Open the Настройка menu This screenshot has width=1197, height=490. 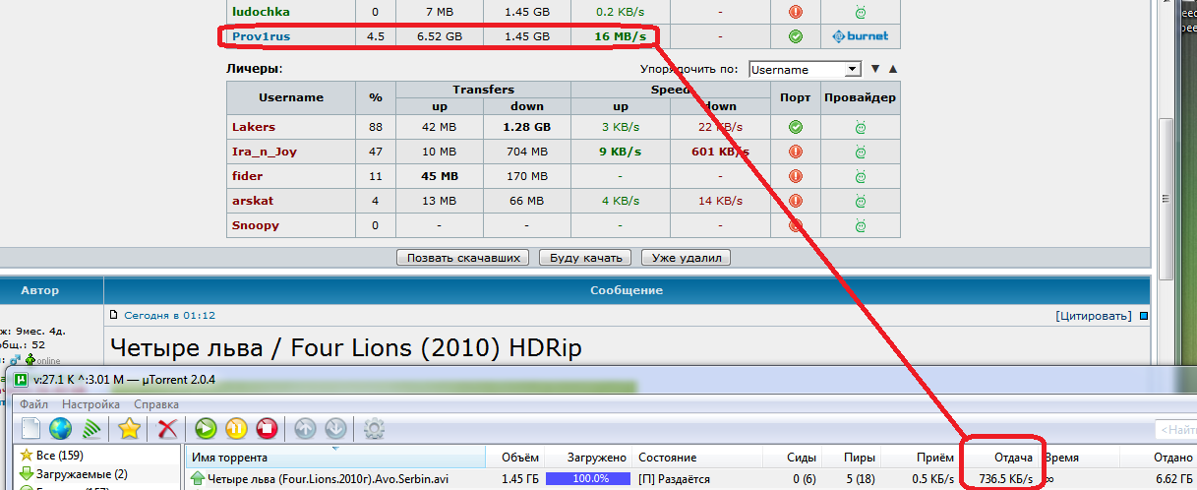click(x=90, y=404)
